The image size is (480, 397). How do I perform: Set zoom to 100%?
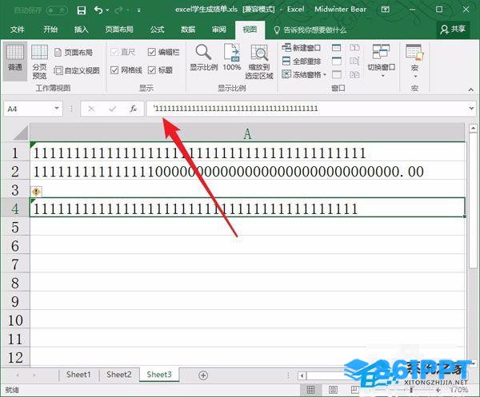pos(232,58)
